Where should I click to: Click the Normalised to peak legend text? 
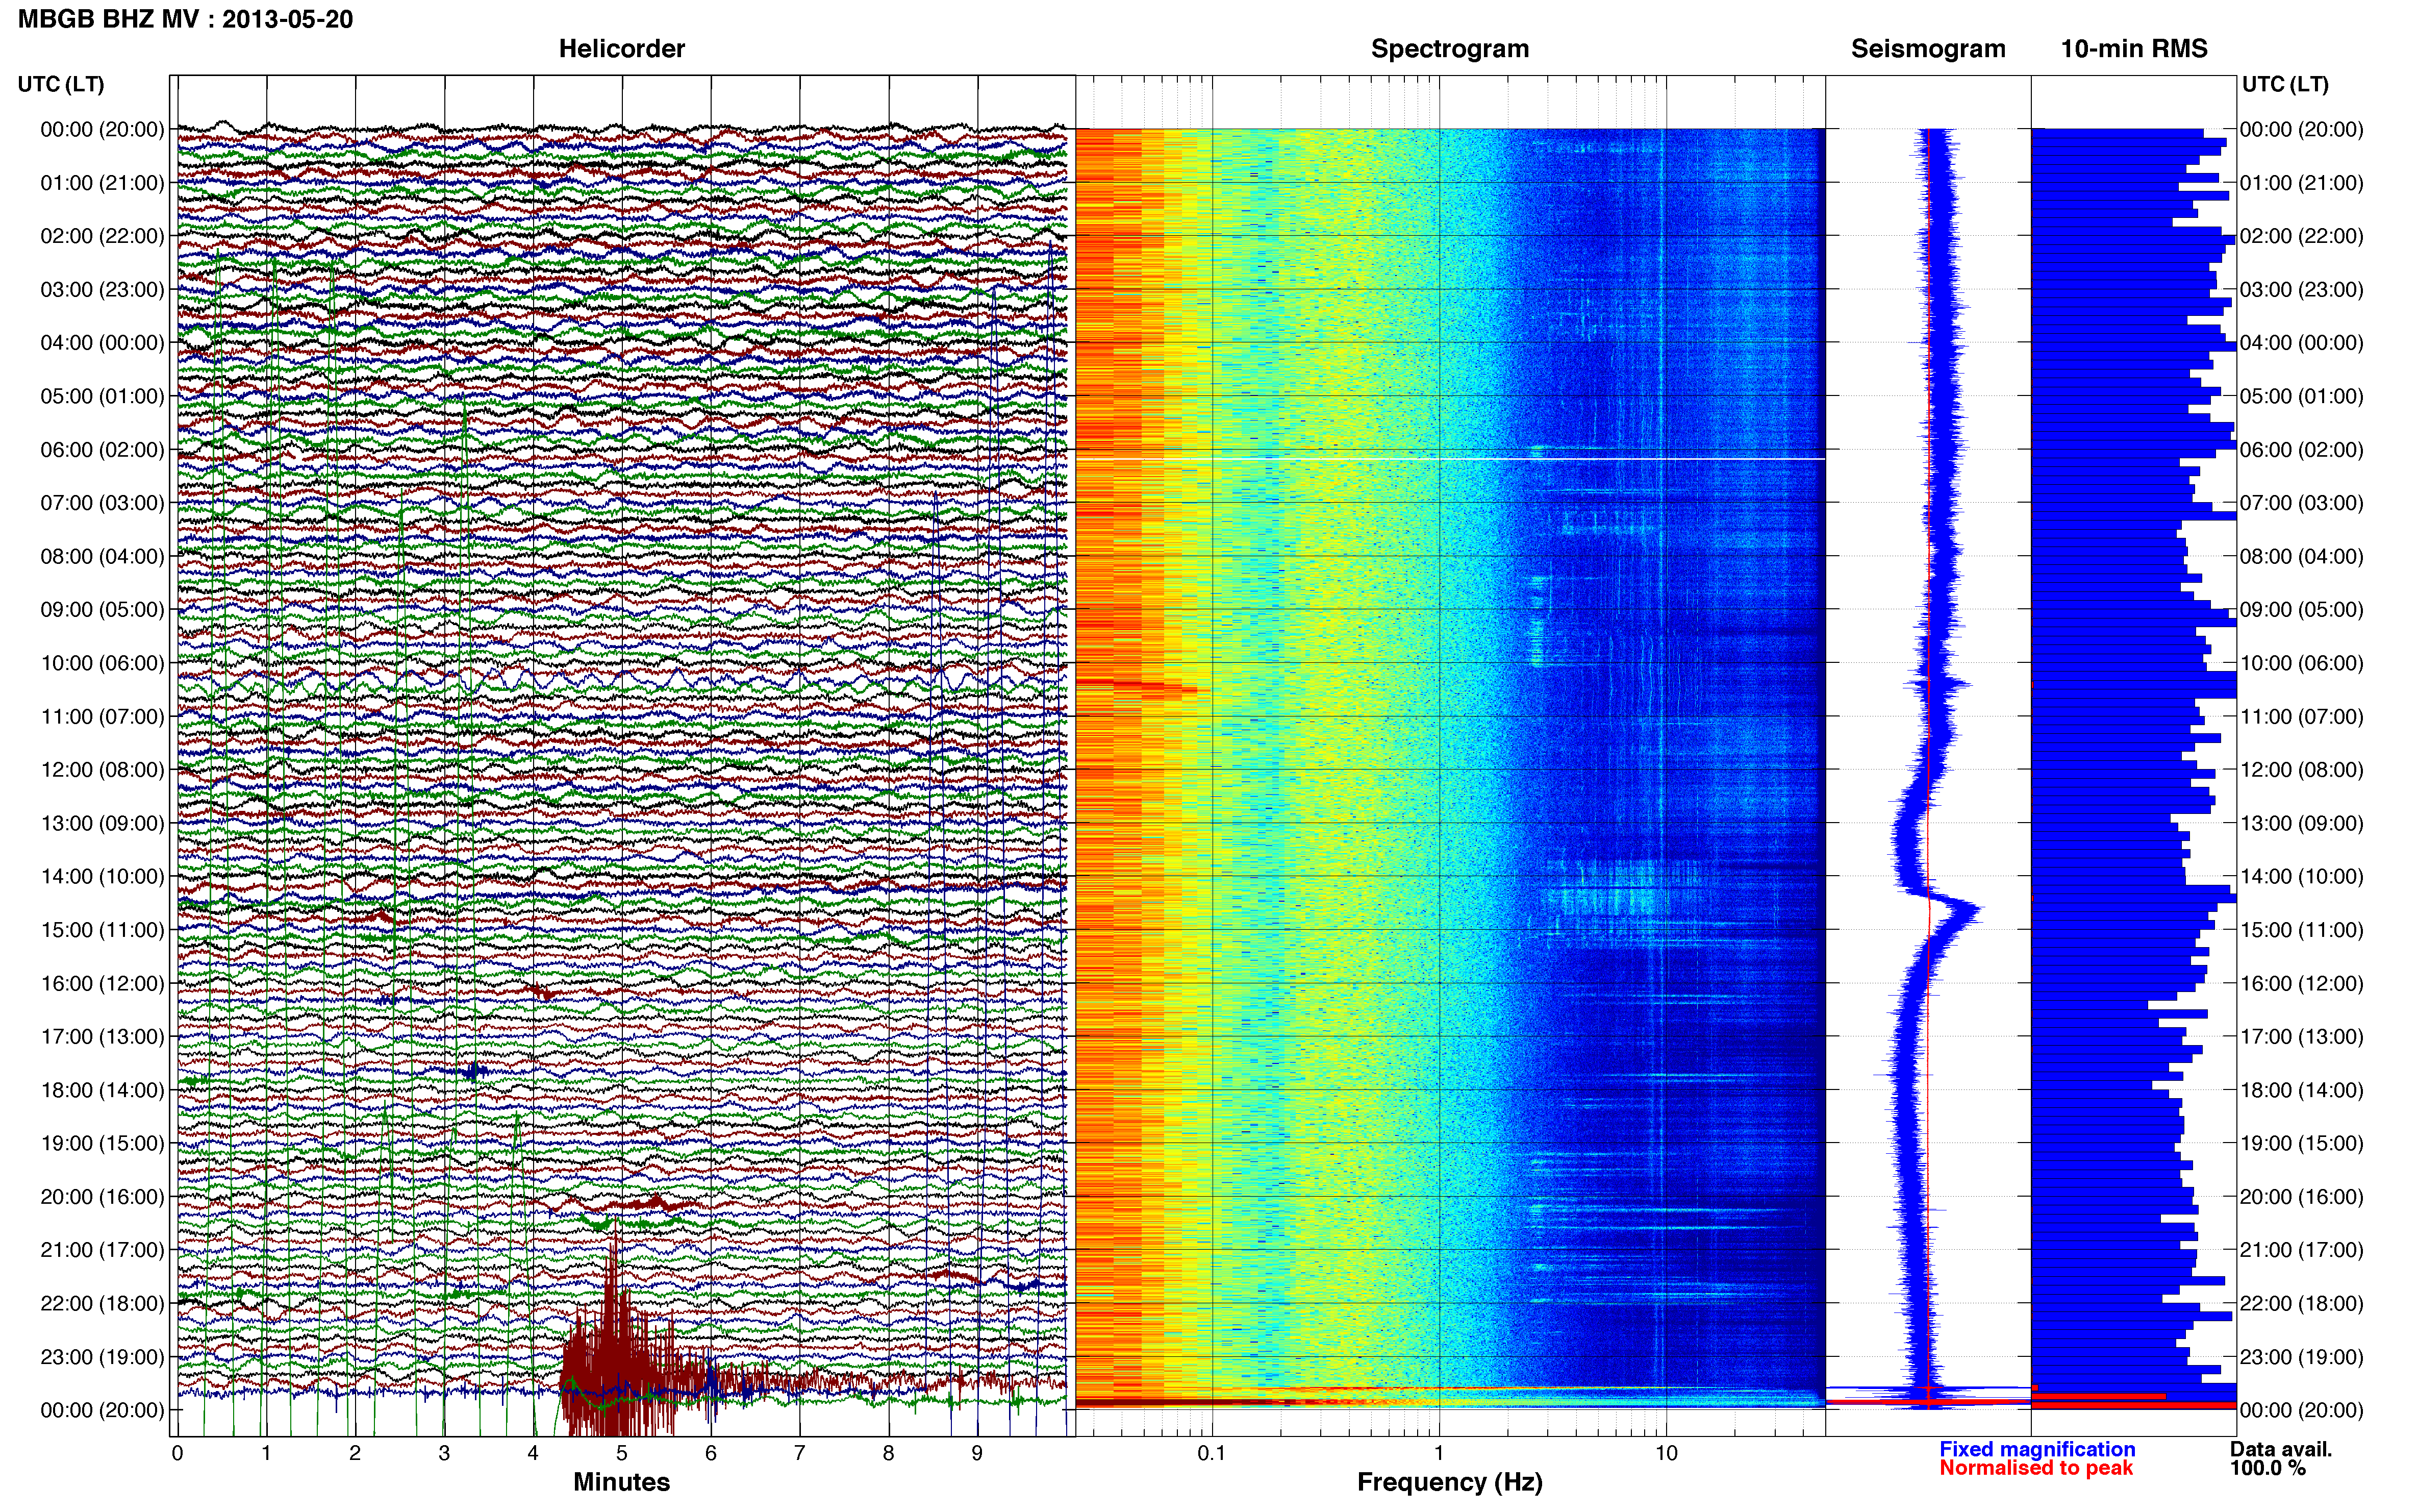tap(2036, 1468)
